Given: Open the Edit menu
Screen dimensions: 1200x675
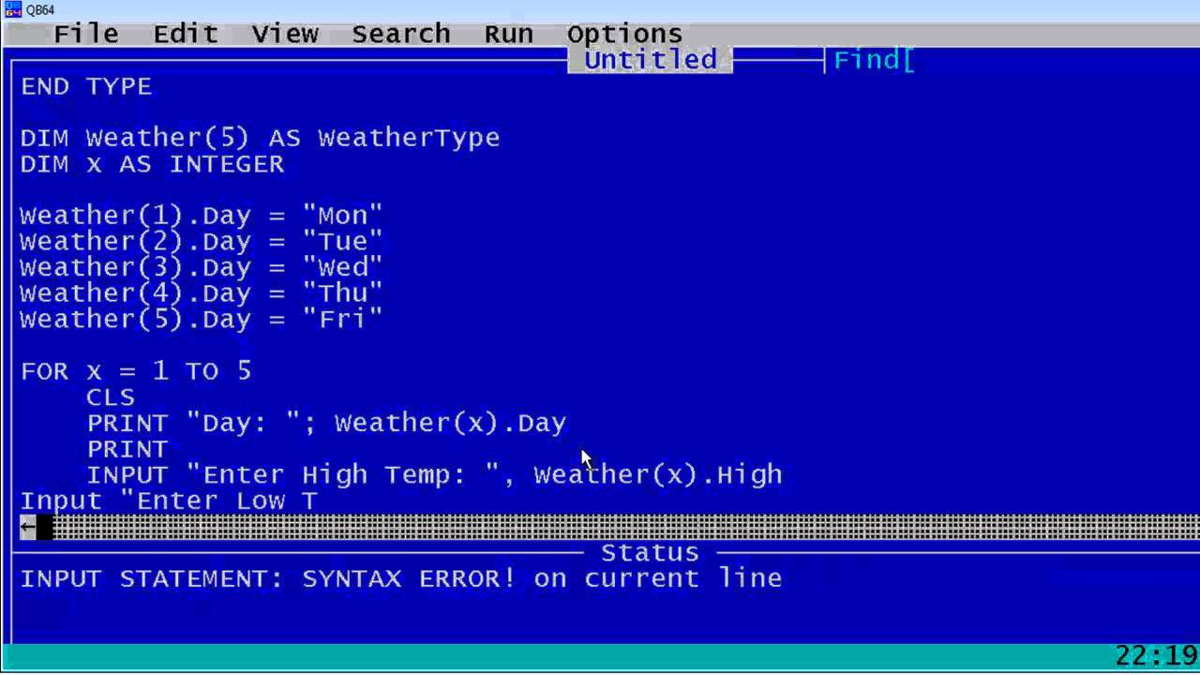Looking at the screenshot, I should (186, 34).
